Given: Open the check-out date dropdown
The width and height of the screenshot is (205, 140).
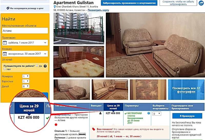Looking at the screenshot, I should (x=25, y=54).
